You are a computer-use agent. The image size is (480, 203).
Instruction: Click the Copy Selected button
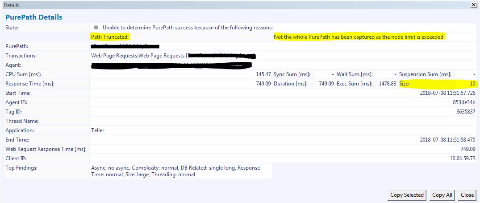click(x=407, y=195)
